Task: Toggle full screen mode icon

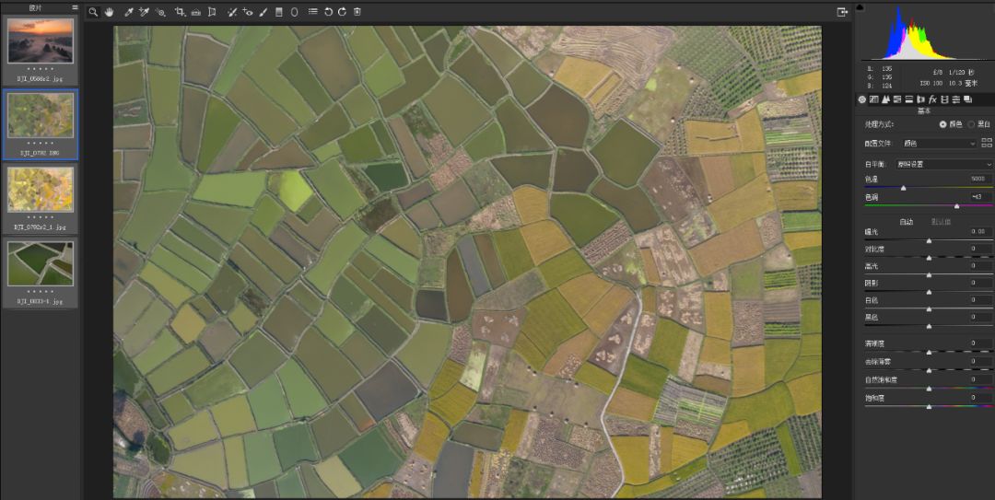Action: pos(841,12)
